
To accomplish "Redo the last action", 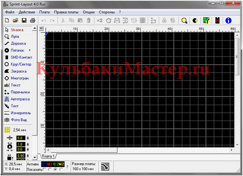I will pos(52,20).
